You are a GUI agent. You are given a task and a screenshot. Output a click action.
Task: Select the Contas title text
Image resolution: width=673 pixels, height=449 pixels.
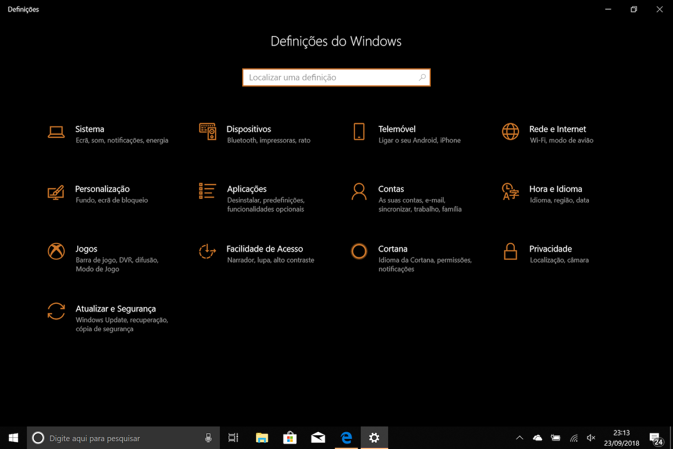391,189
